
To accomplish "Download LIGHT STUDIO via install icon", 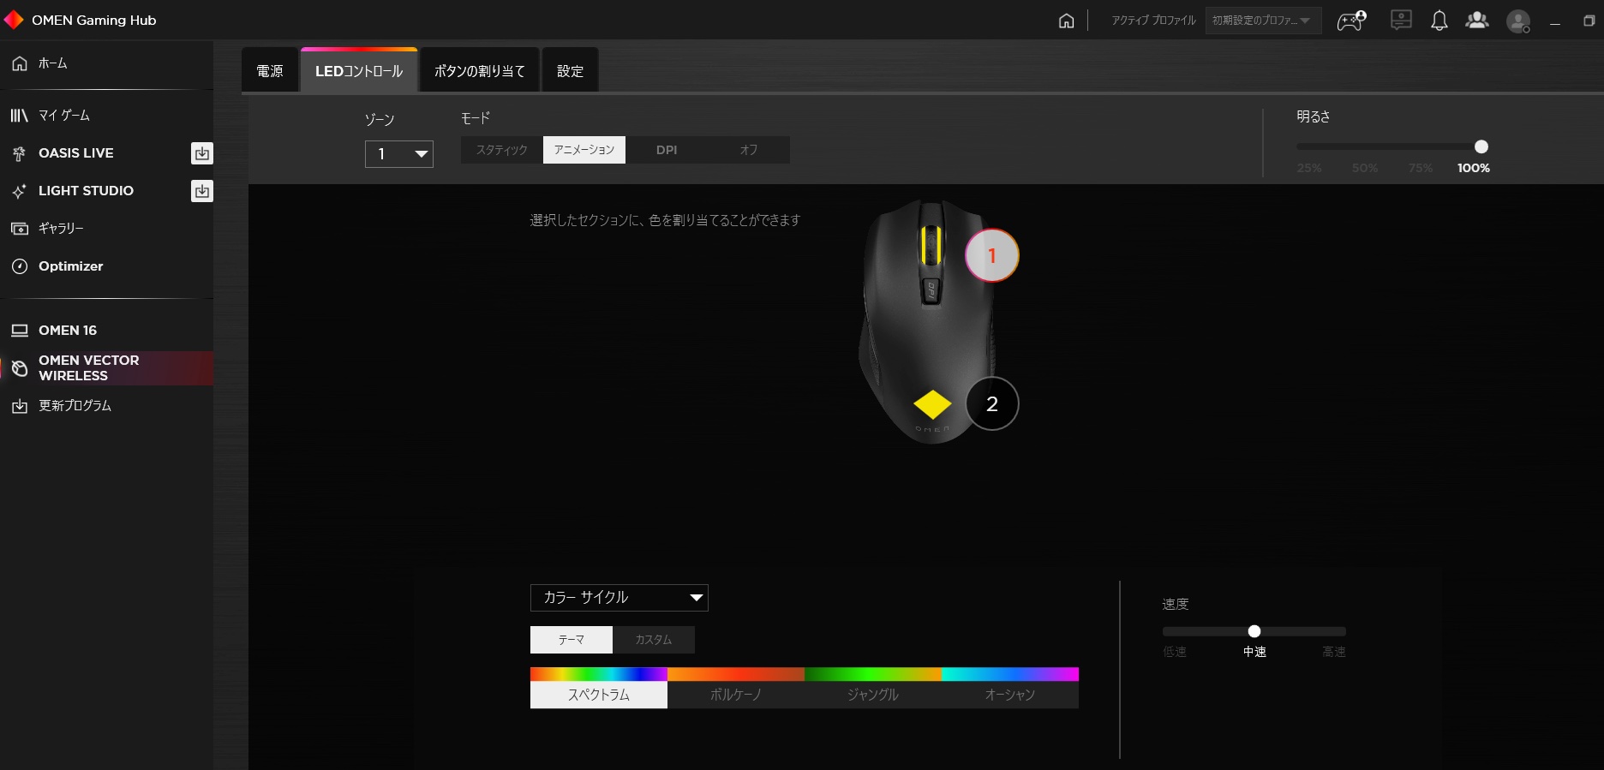I will pos(201,191).
